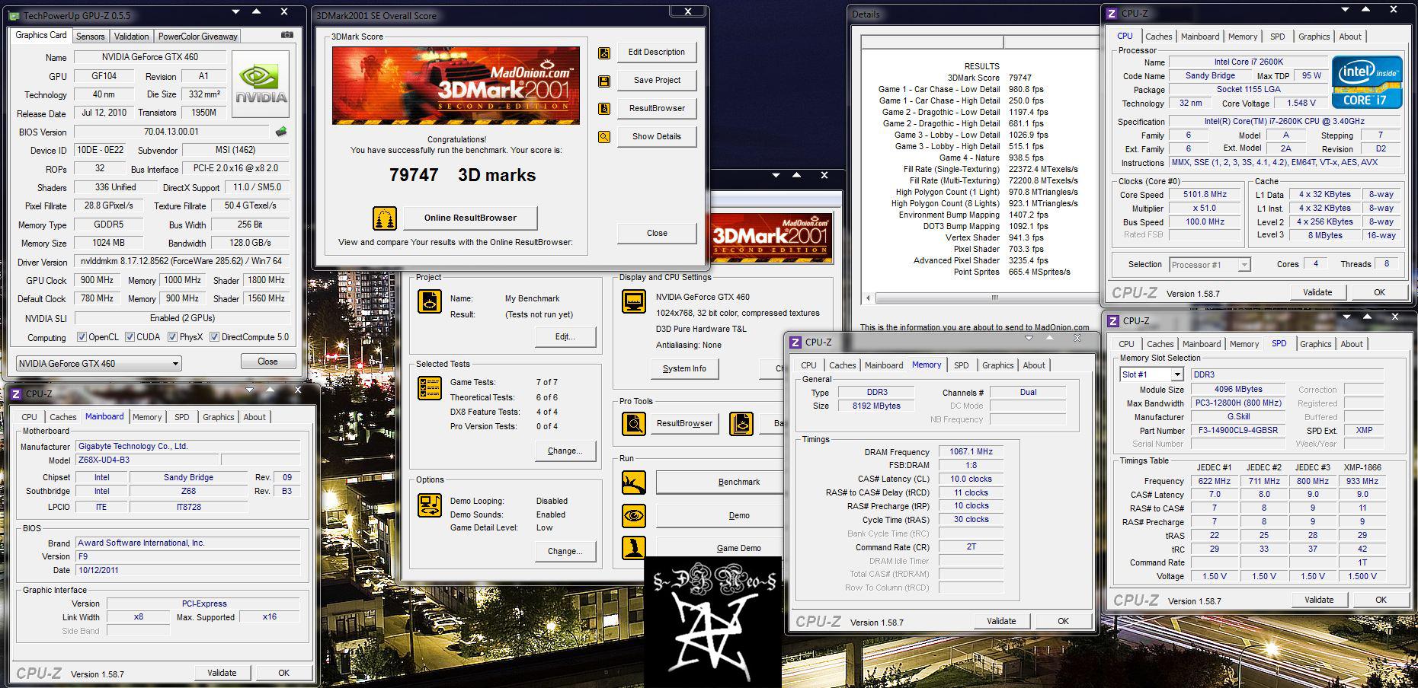Click the second Change button under Options
Screen dimensions: 1418x688
click(x=565, y=552)
